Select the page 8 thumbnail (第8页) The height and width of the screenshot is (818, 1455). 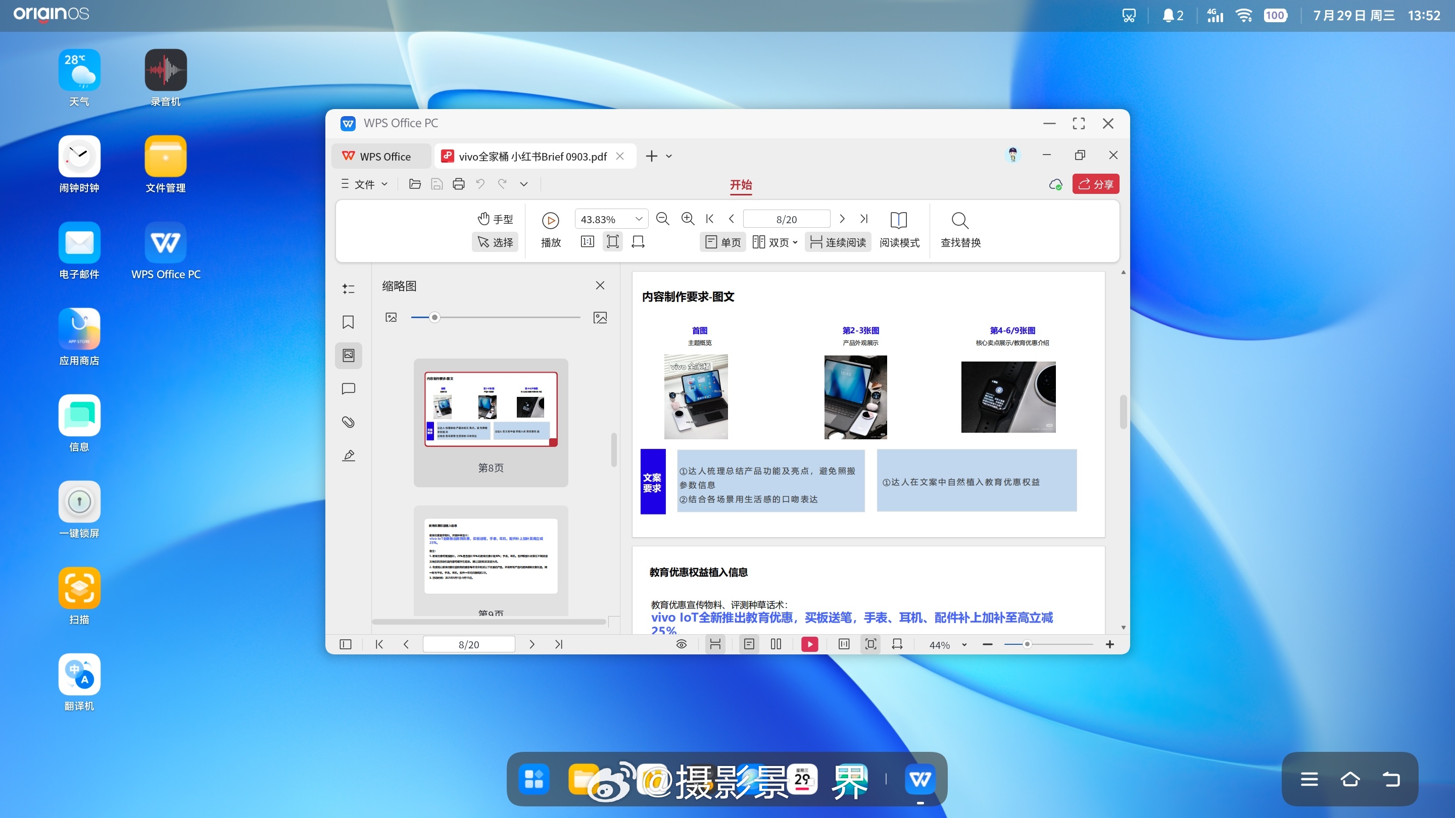coord(491,422)
